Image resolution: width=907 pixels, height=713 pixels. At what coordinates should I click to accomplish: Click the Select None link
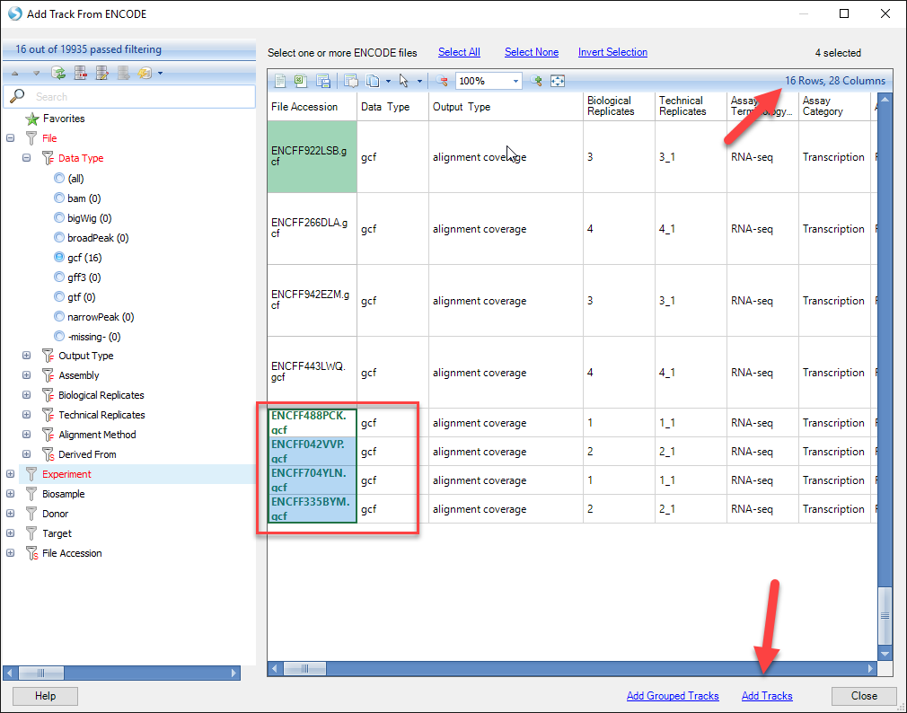tap(532, 52)
